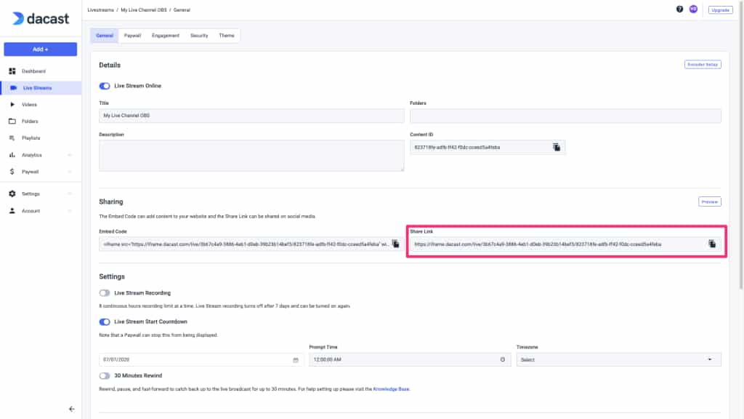744x419 pixels.
Task: Open the Playlists icon
Action: tap(12, 137)
